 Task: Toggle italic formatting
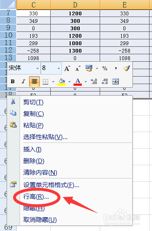coord(23,81)
